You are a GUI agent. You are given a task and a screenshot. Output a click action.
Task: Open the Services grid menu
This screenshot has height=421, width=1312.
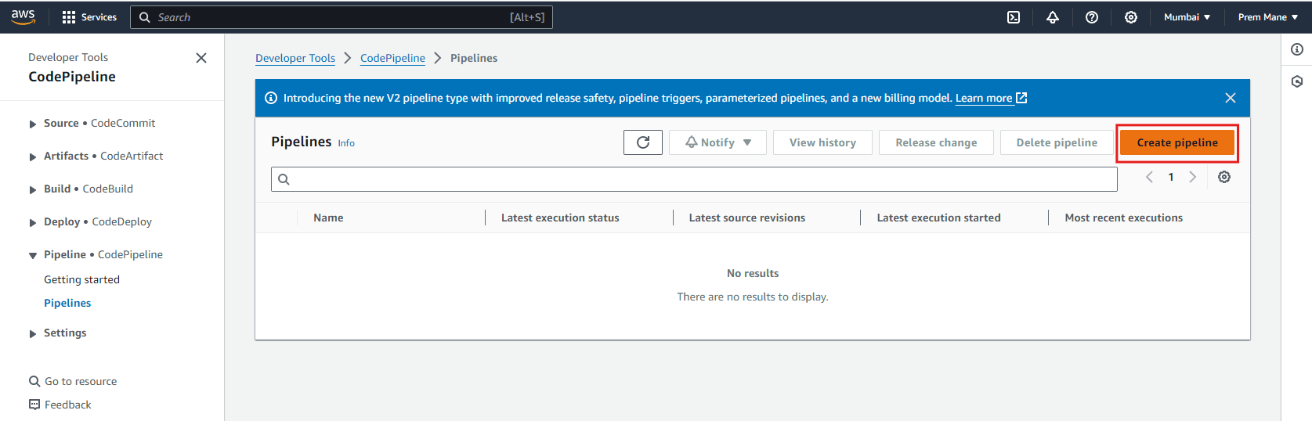coord(89,17)
